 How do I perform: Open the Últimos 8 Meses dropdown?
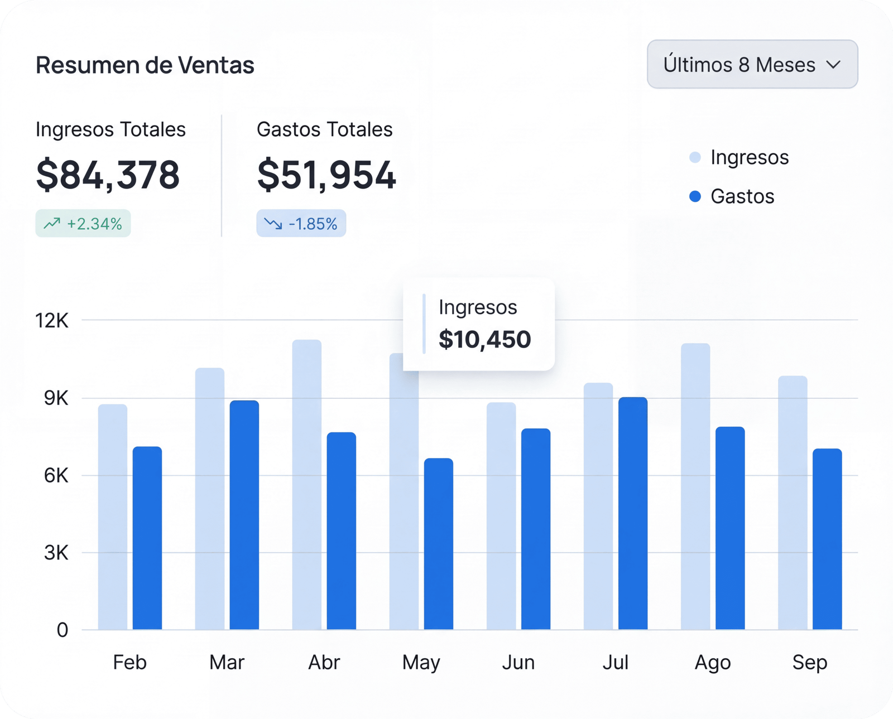pyautogui.click(x=751, y=64)
